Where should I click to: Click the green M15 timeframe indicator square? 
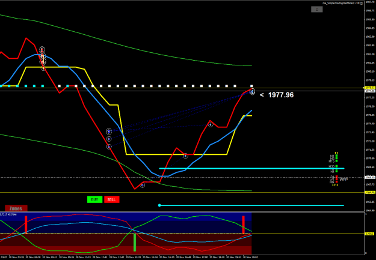pos(337,161)
